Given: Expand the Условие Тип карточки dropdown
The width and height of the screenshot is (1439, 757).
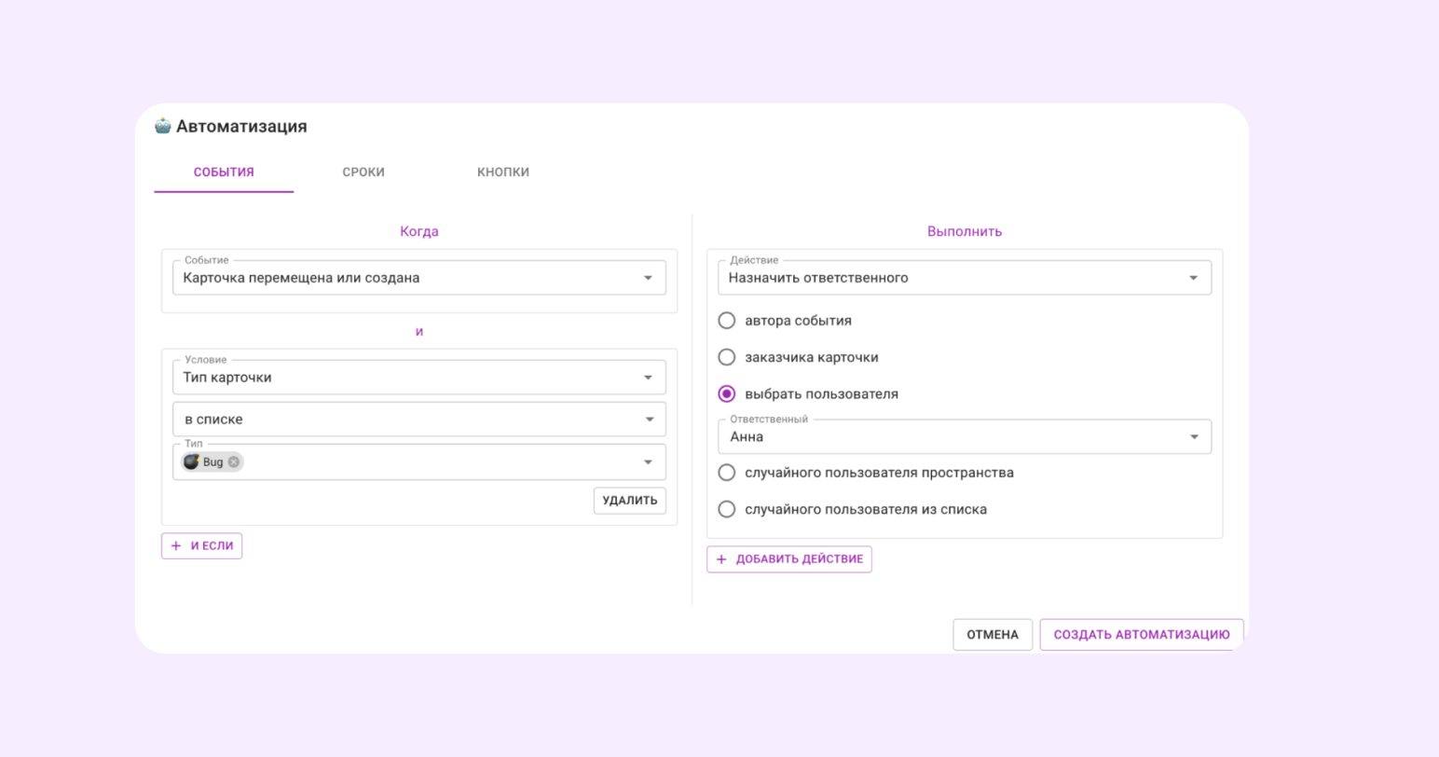Looking at the screenshot, I should tap(419, 378).
